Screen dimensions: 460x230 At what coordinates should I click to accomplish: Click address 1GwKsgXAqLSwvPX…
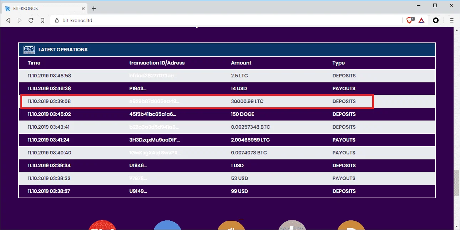point(155,153)
